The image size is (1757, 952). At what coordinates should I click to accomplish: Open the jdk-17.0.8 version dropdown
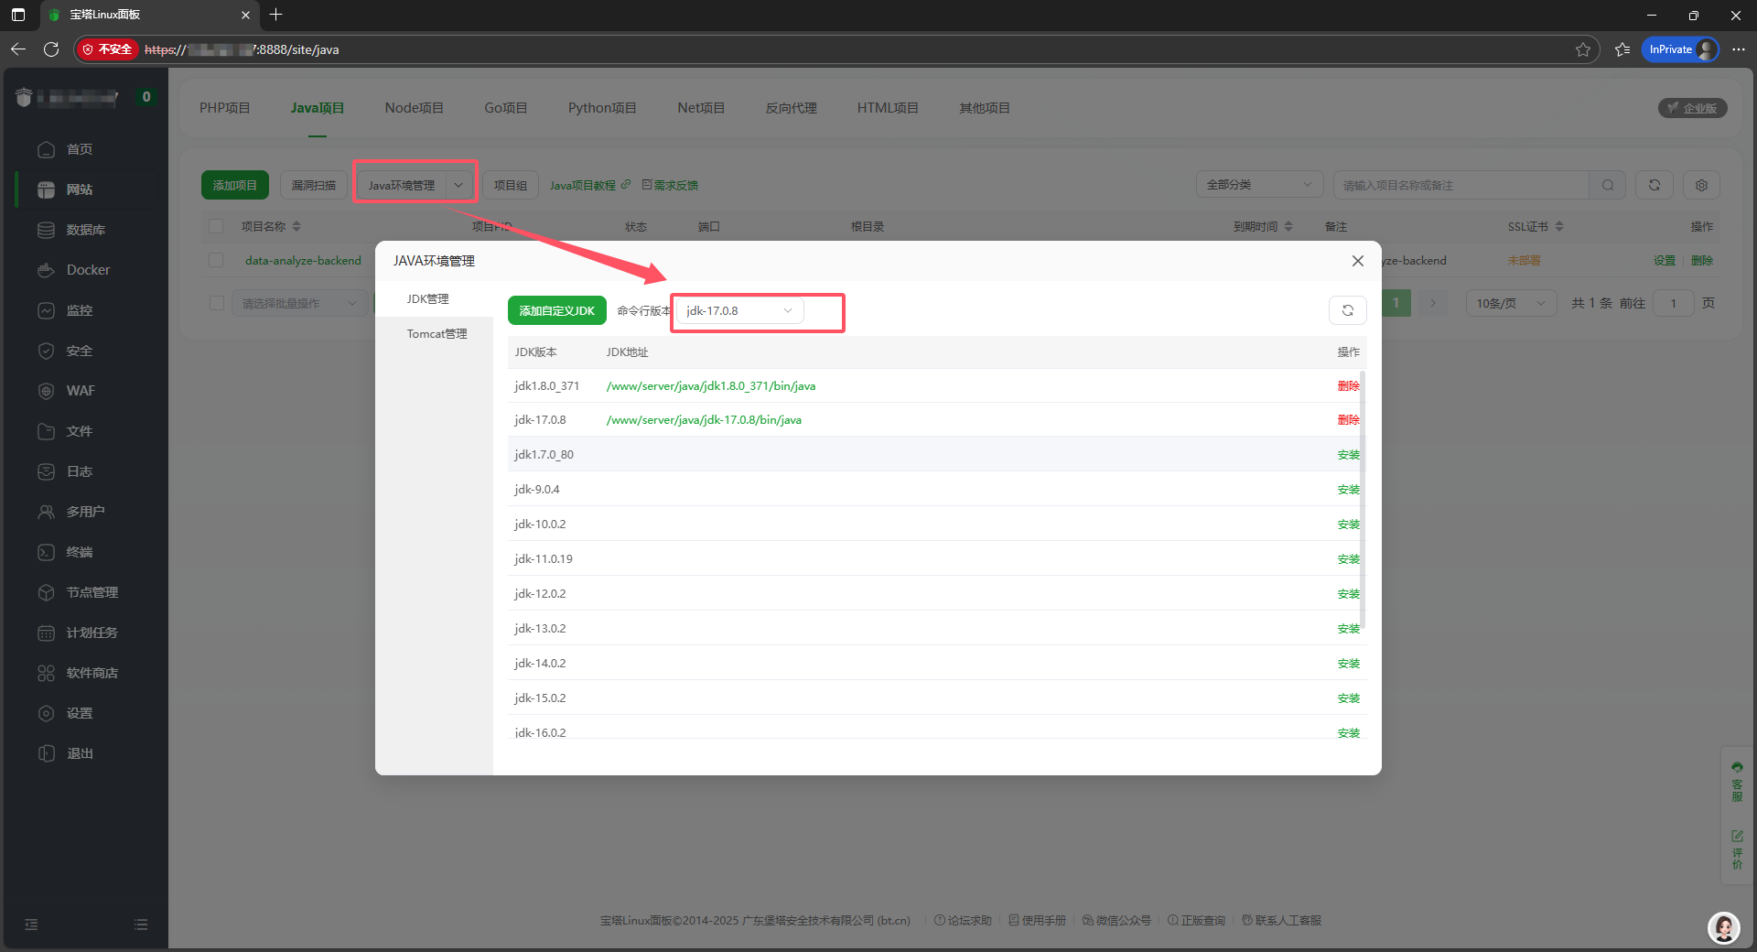tap(738, 310)
